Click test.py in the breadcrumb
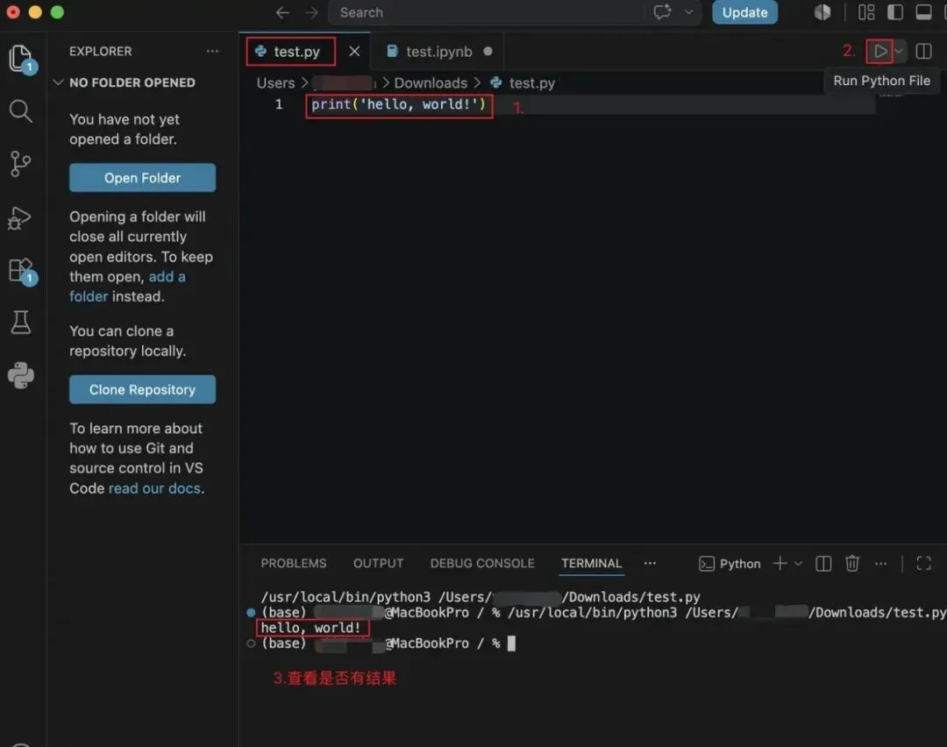 pyautogui.click(x=531, y=82)
